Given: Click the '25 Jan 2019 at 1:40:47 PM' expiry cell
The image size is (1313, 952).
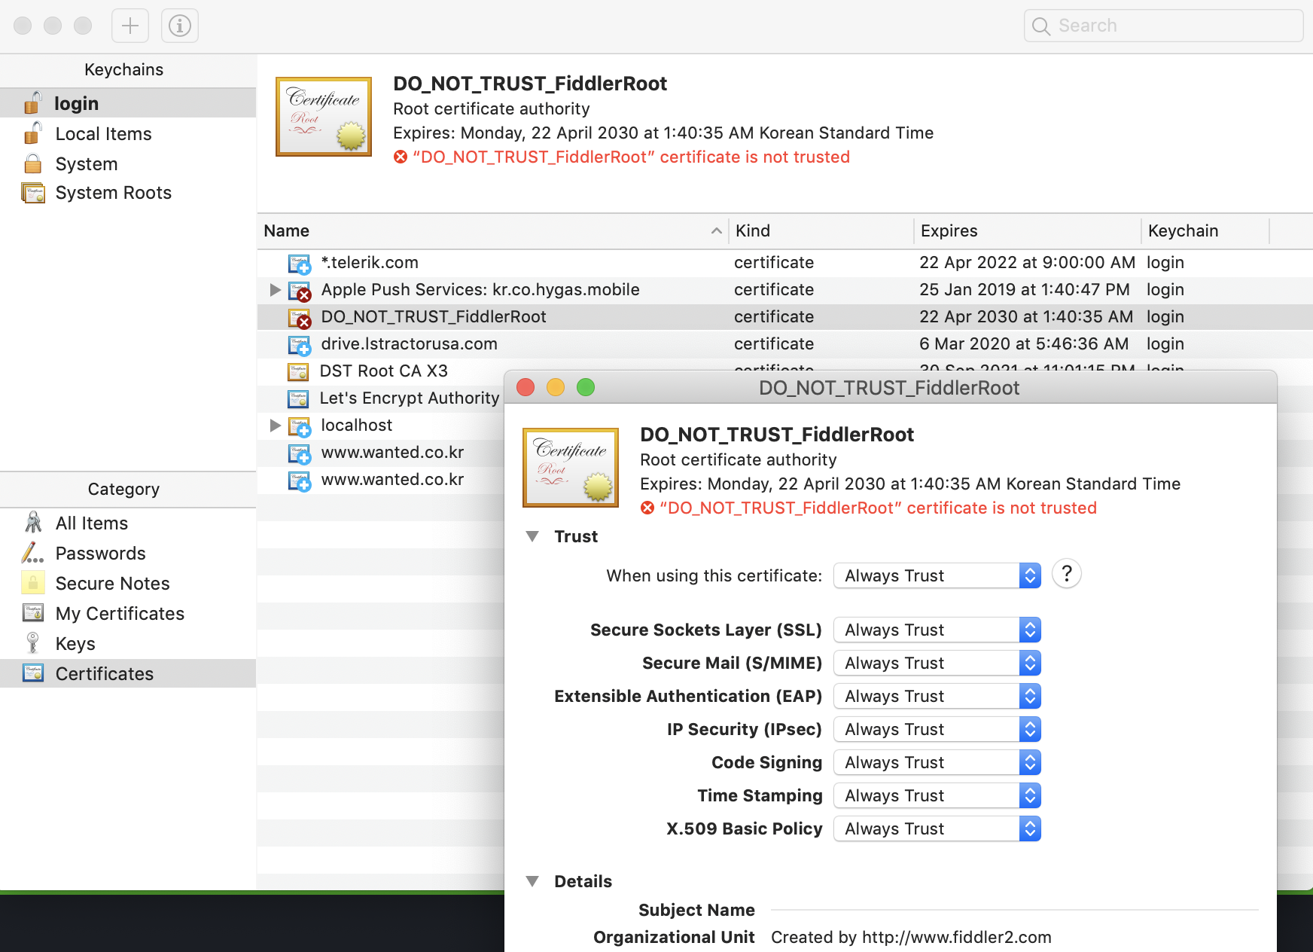Looking at the screenshot, I should (x=1025, y=290).
